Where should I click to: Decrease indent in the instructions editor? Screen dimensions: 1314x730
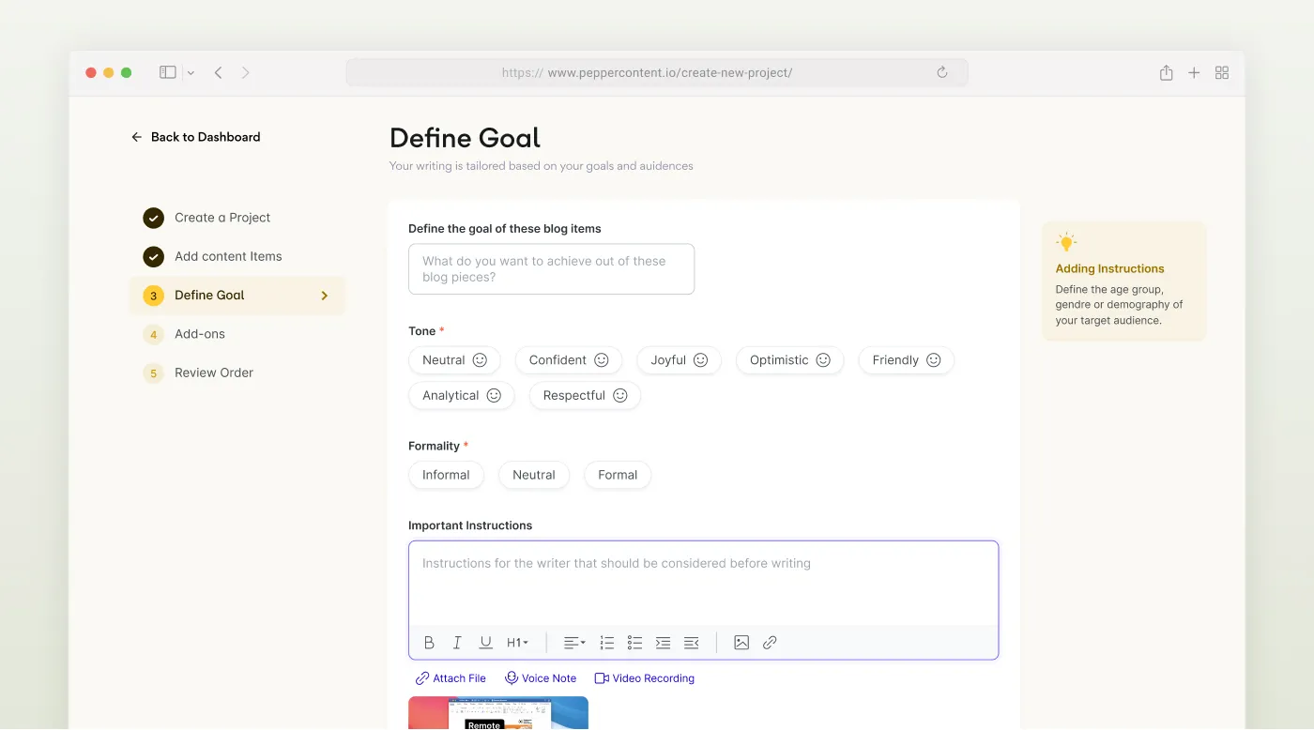click(692, 643)
